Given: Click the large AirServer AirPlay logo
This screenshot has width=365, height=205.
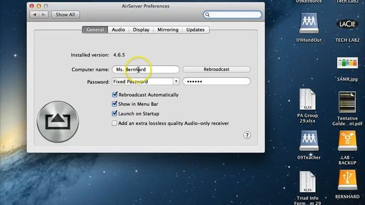Looking at the screenshot, I should click(58, 121).
